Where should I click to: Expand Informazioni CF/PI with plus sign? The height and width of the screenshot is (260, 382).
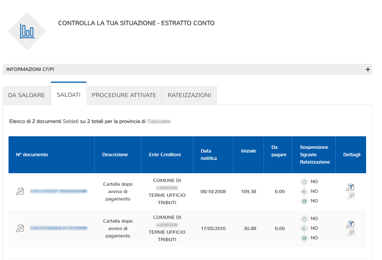click(368, 69)
